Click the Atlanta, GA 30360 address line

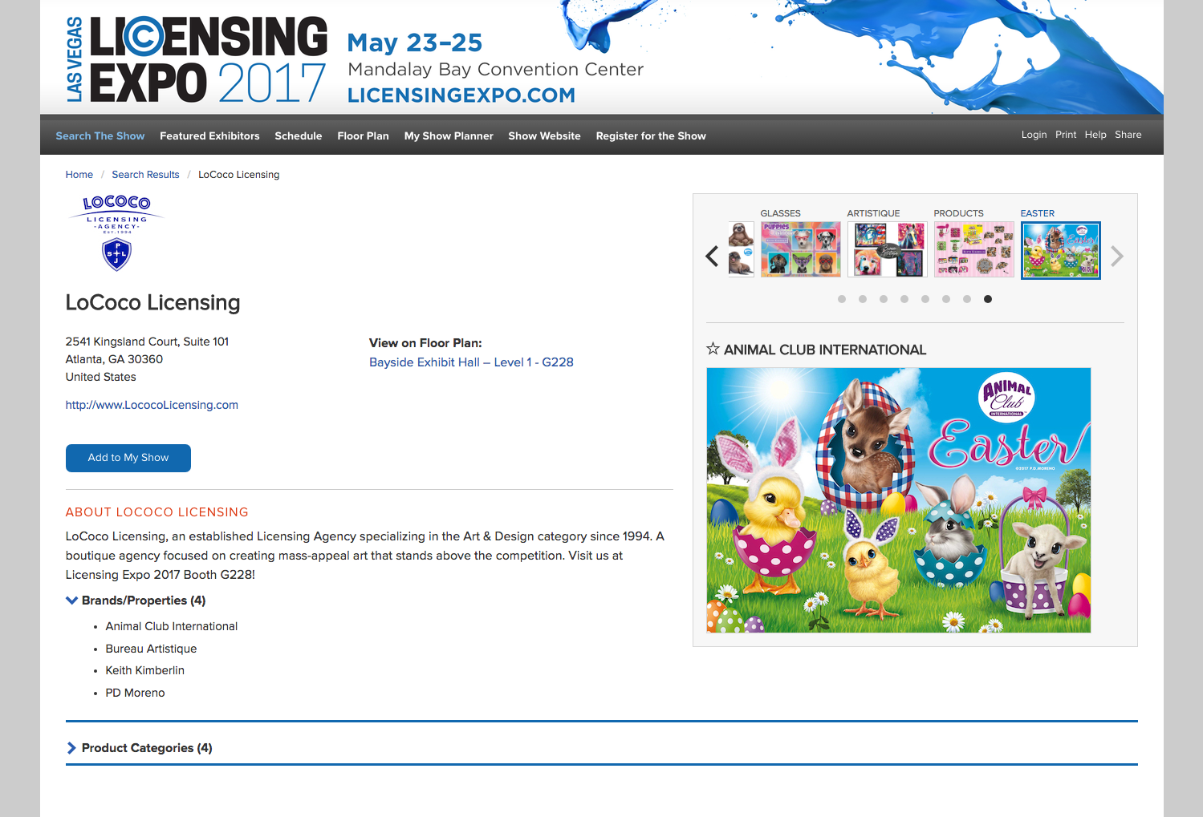point(114,359)
